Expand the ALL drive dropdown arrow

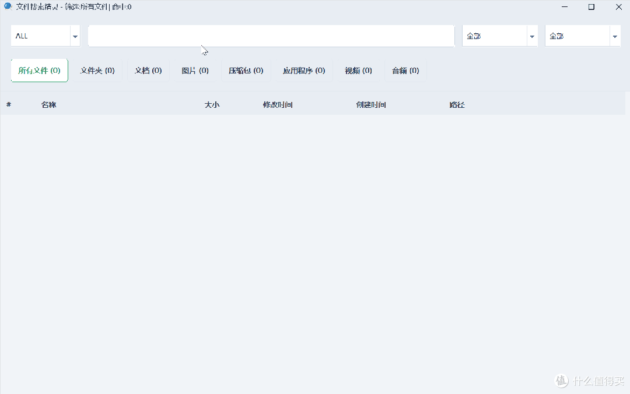(x=75, y=36)
